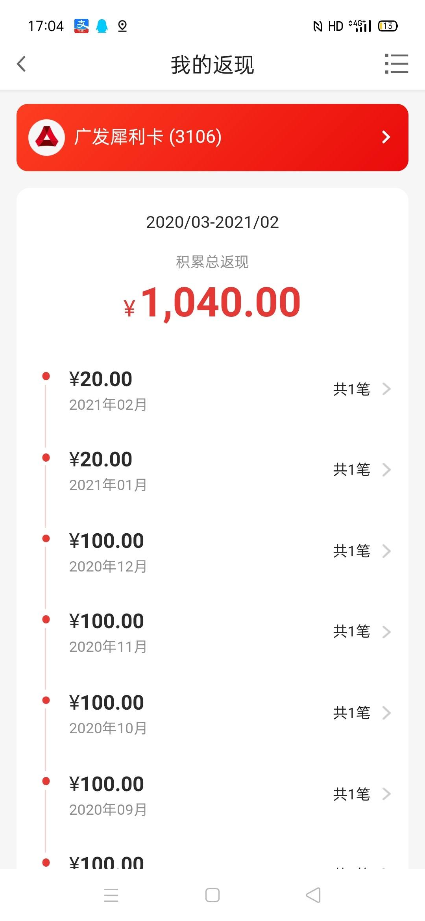425x921 pixels.
Task: Tap the Android recent apps menu button
Action: [111, 895]
